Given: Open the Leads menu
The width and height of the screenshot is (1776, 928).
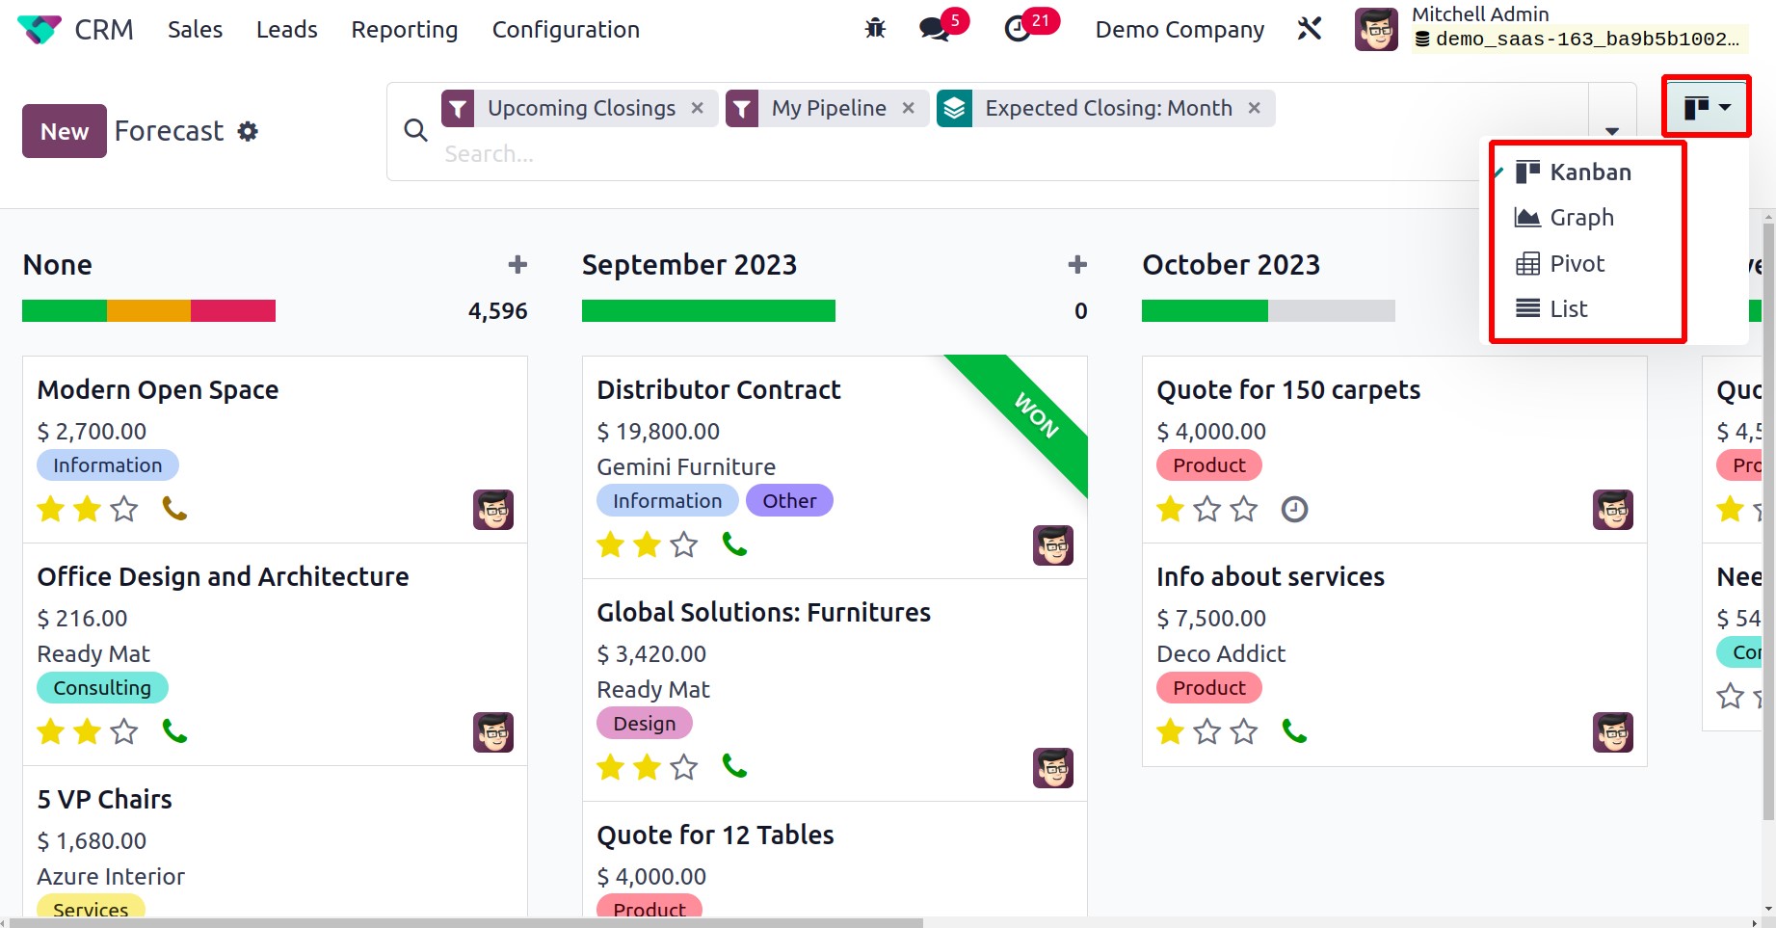Looking at the screenshot, I should click(x=287, y=30).
